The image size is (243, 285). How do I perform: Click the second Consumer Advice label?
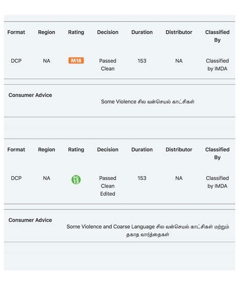point(30,220)
